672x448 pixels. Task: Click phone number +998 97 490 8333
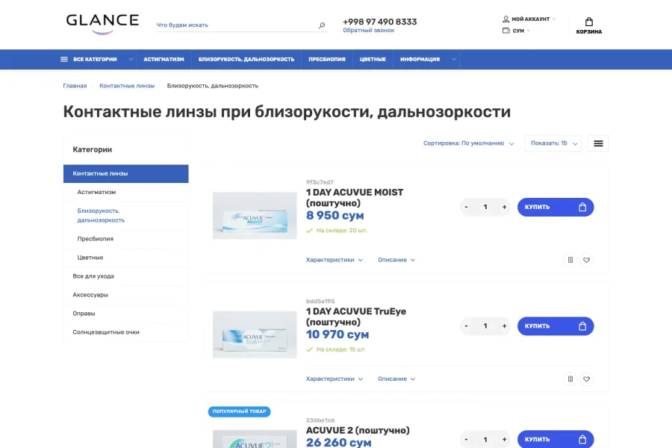pyautogui.click(x=380, y=22)
